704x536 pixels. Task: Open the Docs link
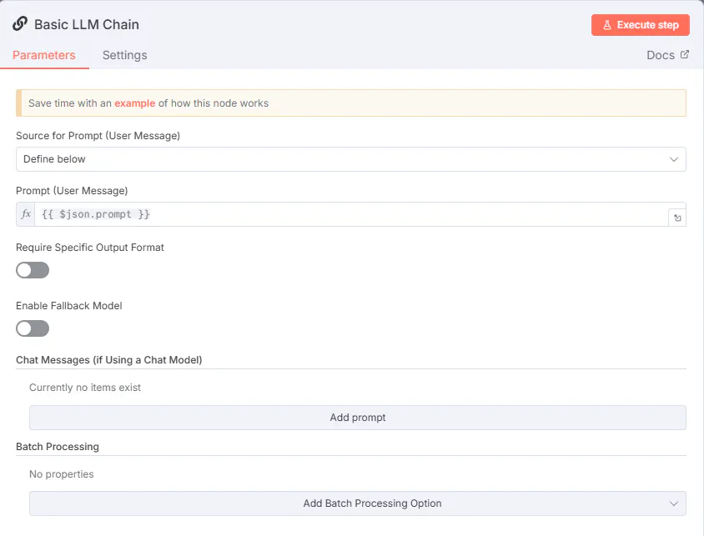pyautogui.click(x=660, y=55)
